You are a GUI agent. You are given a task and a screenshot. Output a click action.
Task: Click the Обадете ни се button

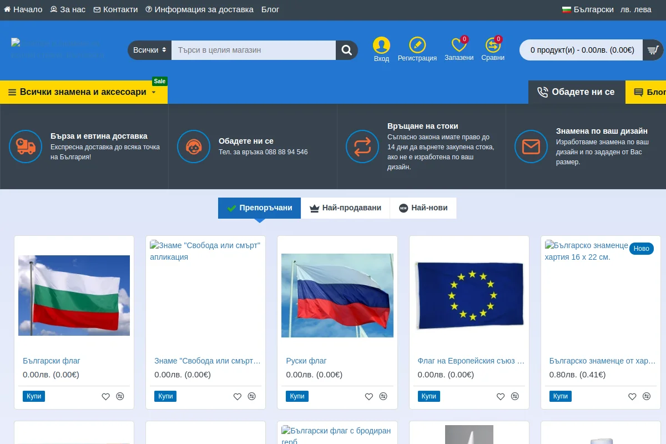(577, 92)
